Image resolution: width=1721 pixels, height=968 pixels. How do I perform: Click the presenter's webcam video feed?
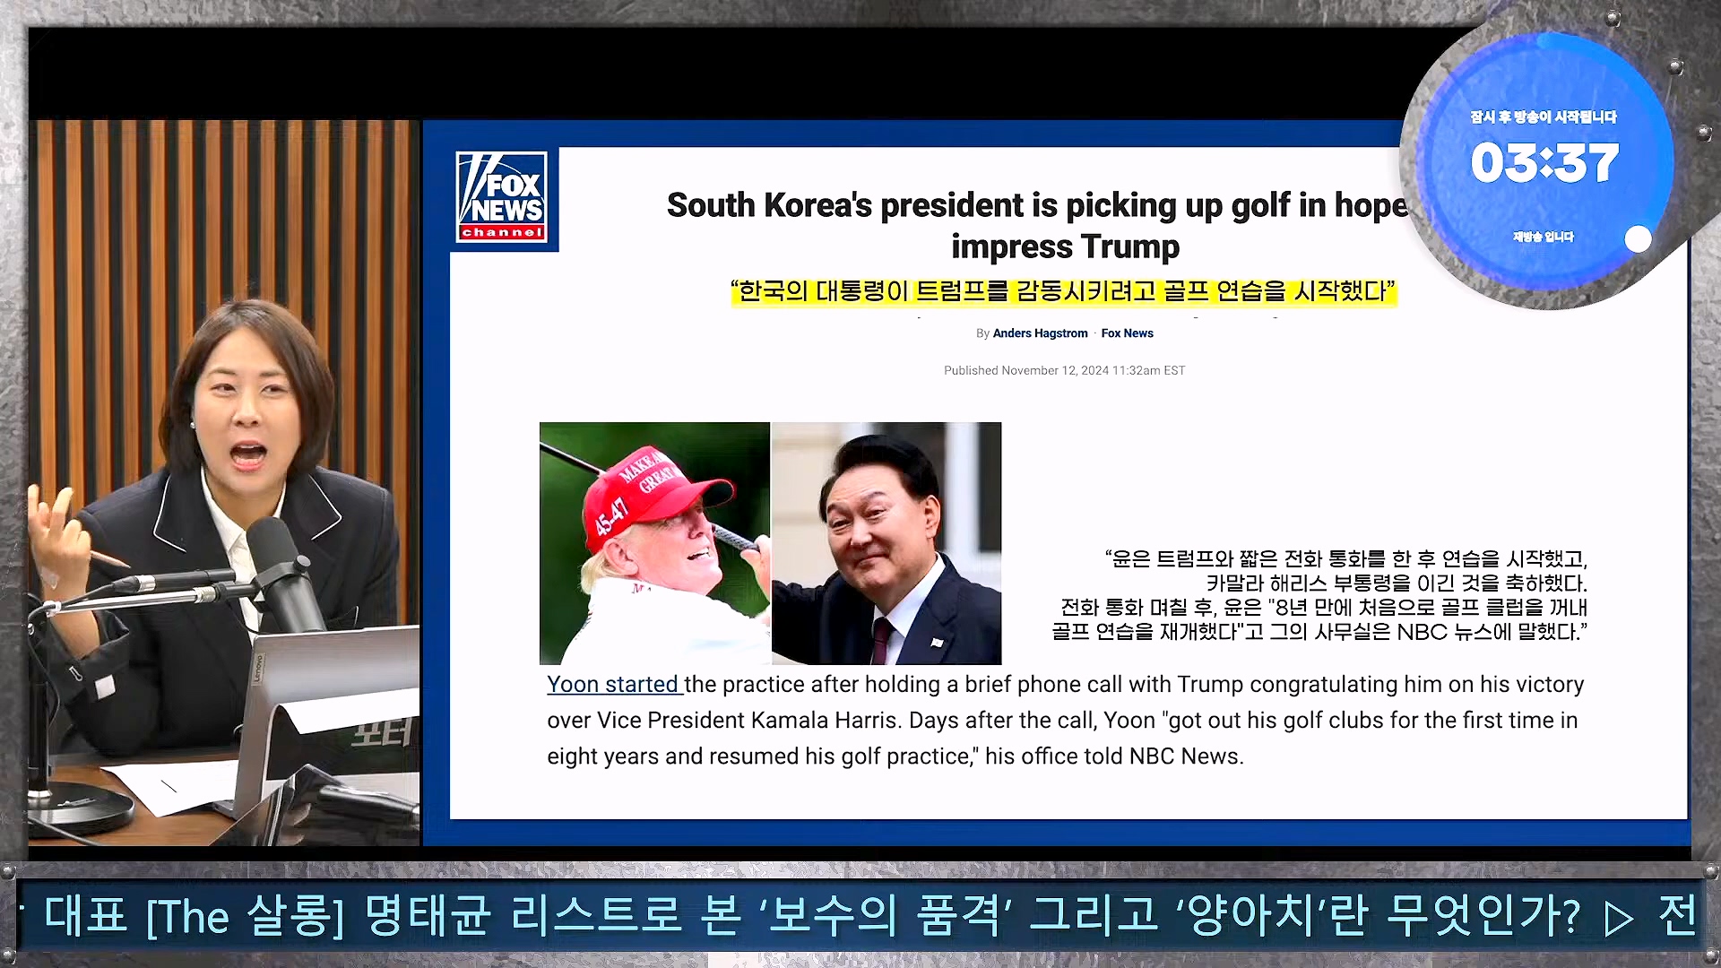(224, 483)
